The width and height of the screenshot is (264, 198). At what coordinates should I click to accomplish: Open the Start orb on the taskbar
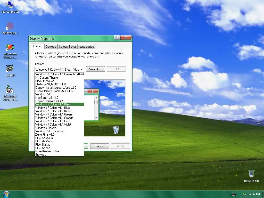(6, 194)
